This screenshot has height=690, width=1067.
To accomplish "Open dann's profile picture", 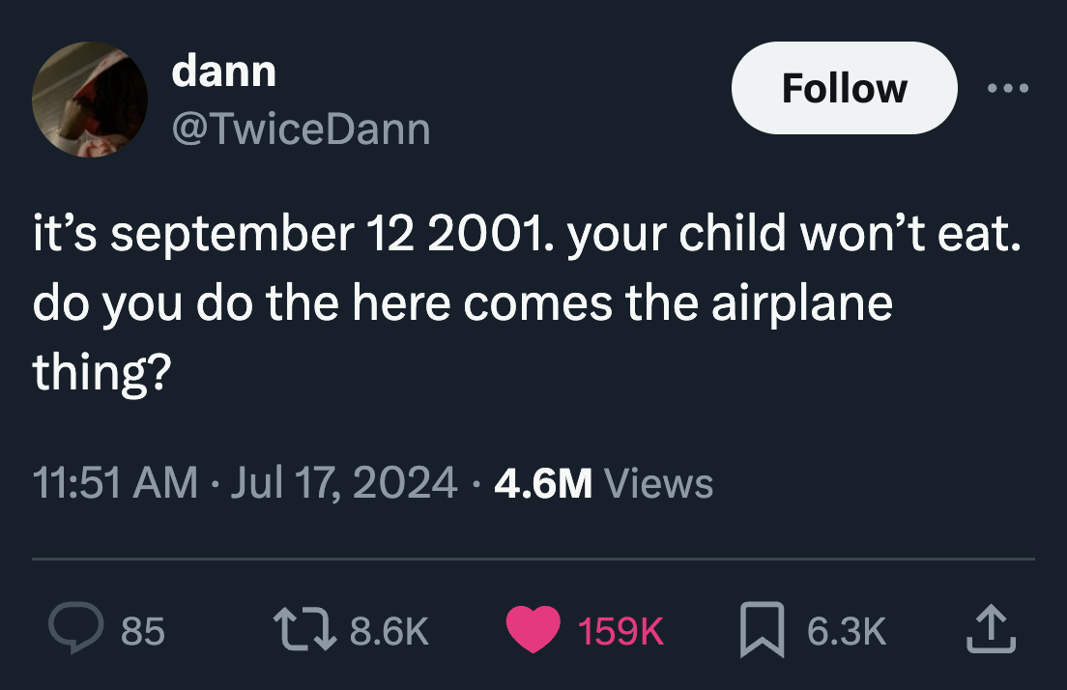I will (x=90, y=100).
